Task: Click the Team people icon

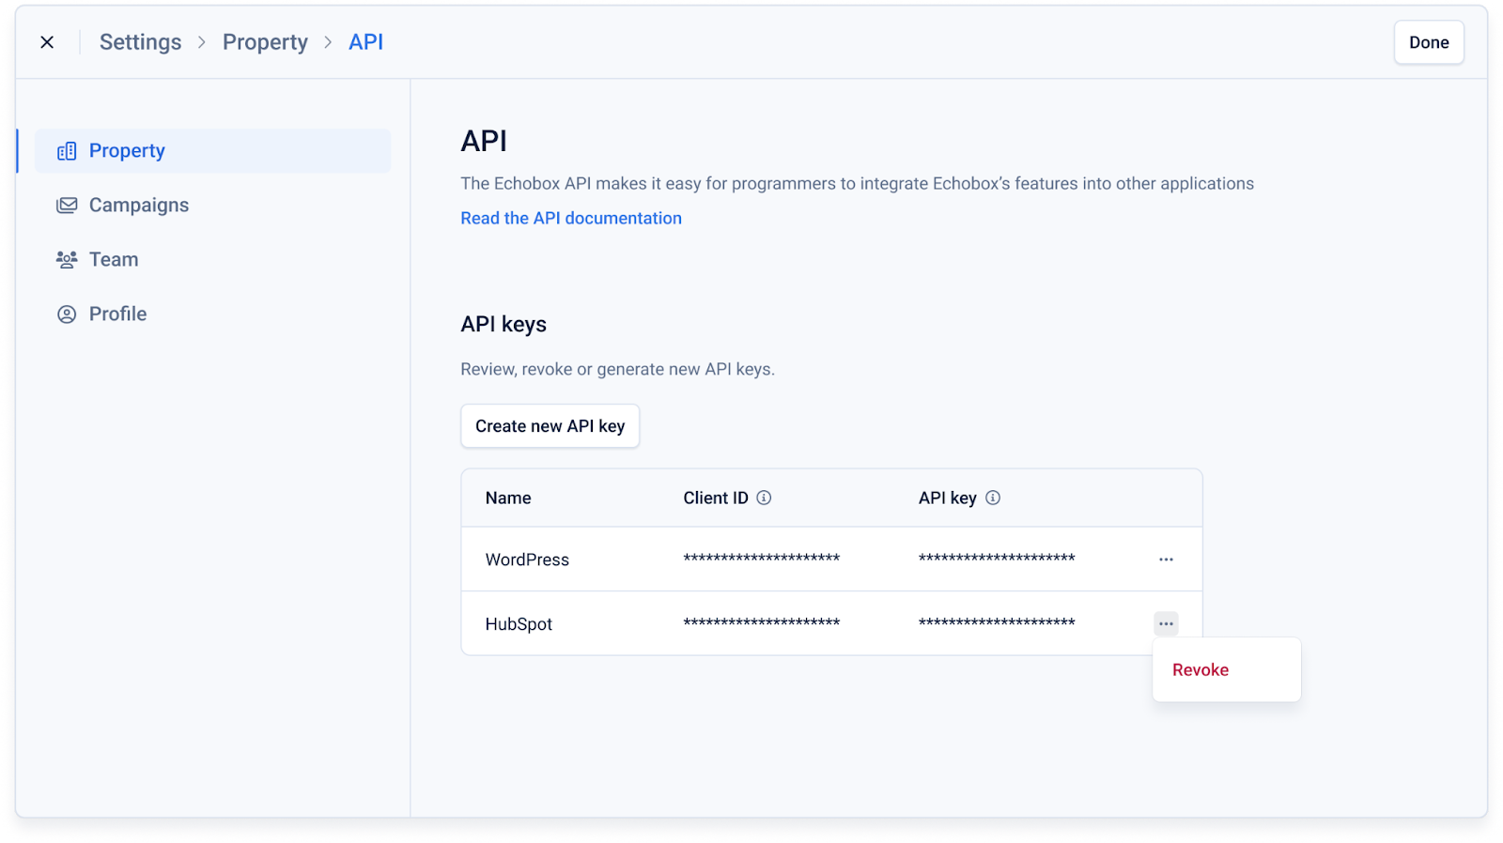Action: coord(67,260)
